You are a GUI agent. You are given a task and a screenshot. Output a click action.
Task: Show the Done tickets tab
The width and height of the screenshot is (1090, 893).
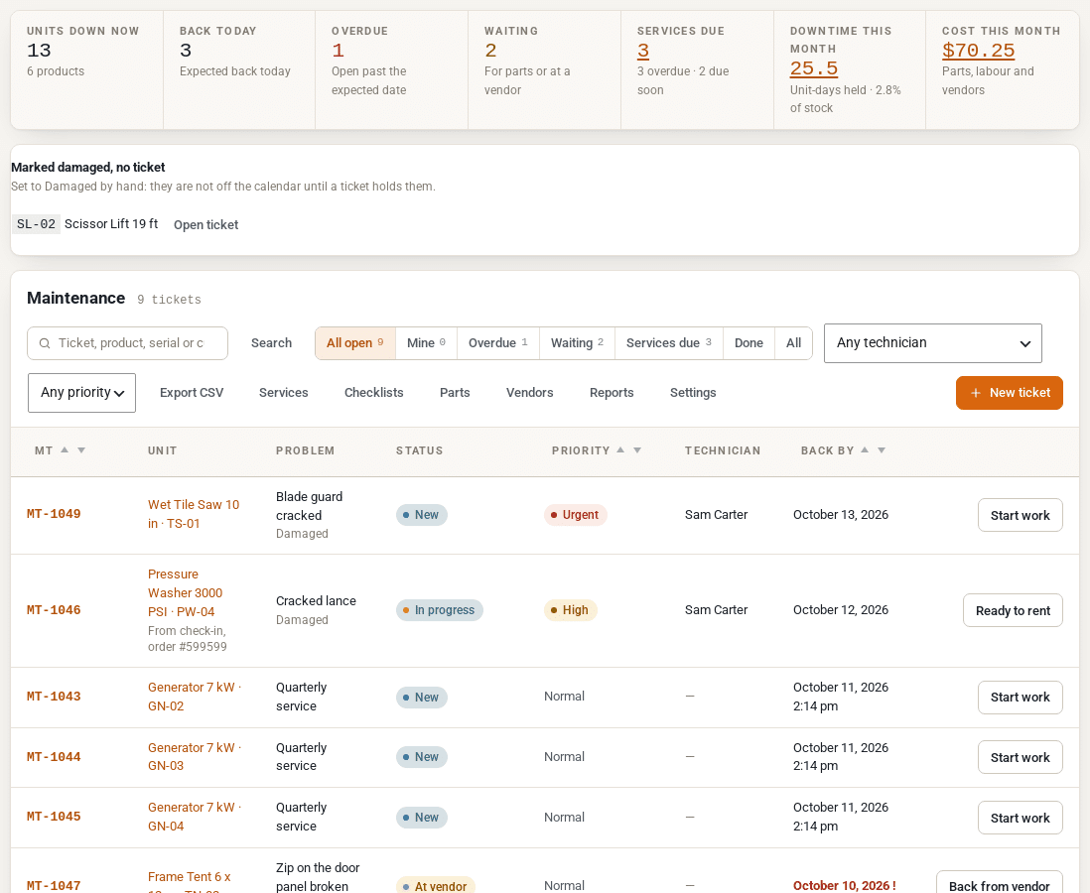coord(749,343)
